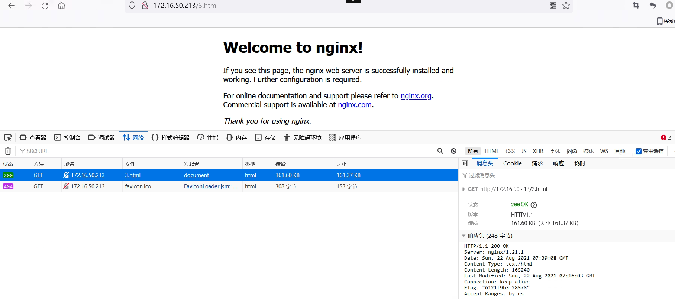Expand the GET http://172.16.50.213/3.html entry
Screen dimensions: 675x299
(464, 189)
